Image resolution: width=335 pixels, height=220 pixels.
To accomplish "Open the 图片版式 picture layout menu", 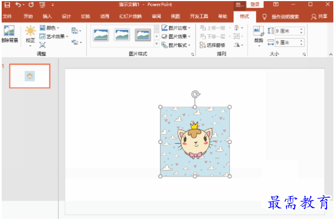I will (176, 45).
